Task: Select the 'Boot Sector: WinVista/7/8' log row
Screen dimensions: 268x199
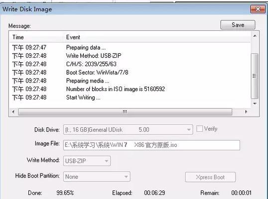Action: 130,72
